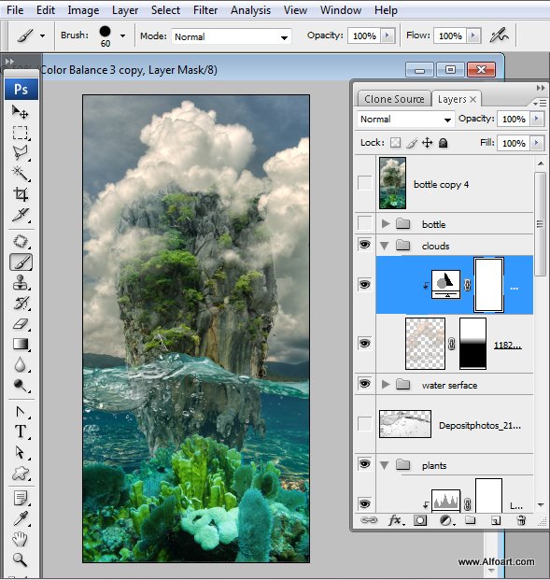Select the Spot Healing Brush tool
The width and height of the screenshot is (550, 580).
(21, 241)
